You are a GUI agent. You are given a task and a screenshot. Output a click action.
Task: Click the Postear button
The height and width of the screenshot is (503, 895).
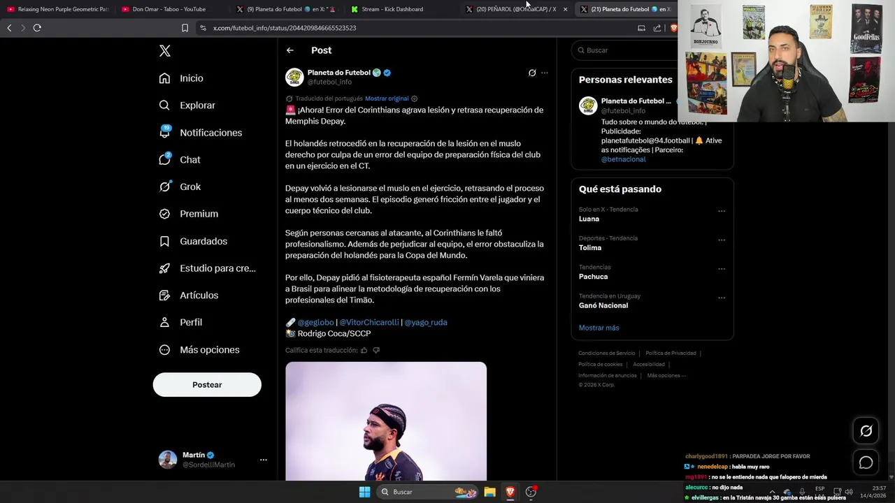click(207, 385)
